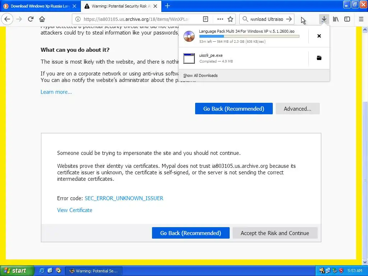Image resolution: width=368 pixels, height=276 pixels.
Task: Click the 'What can you do about it?' heading
Action: coord(75,50)
